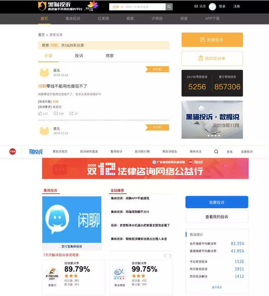The image size is (269, 296).
Task: Click the 双12法律咨询网络公益行 banner
Action: (146, 168)
